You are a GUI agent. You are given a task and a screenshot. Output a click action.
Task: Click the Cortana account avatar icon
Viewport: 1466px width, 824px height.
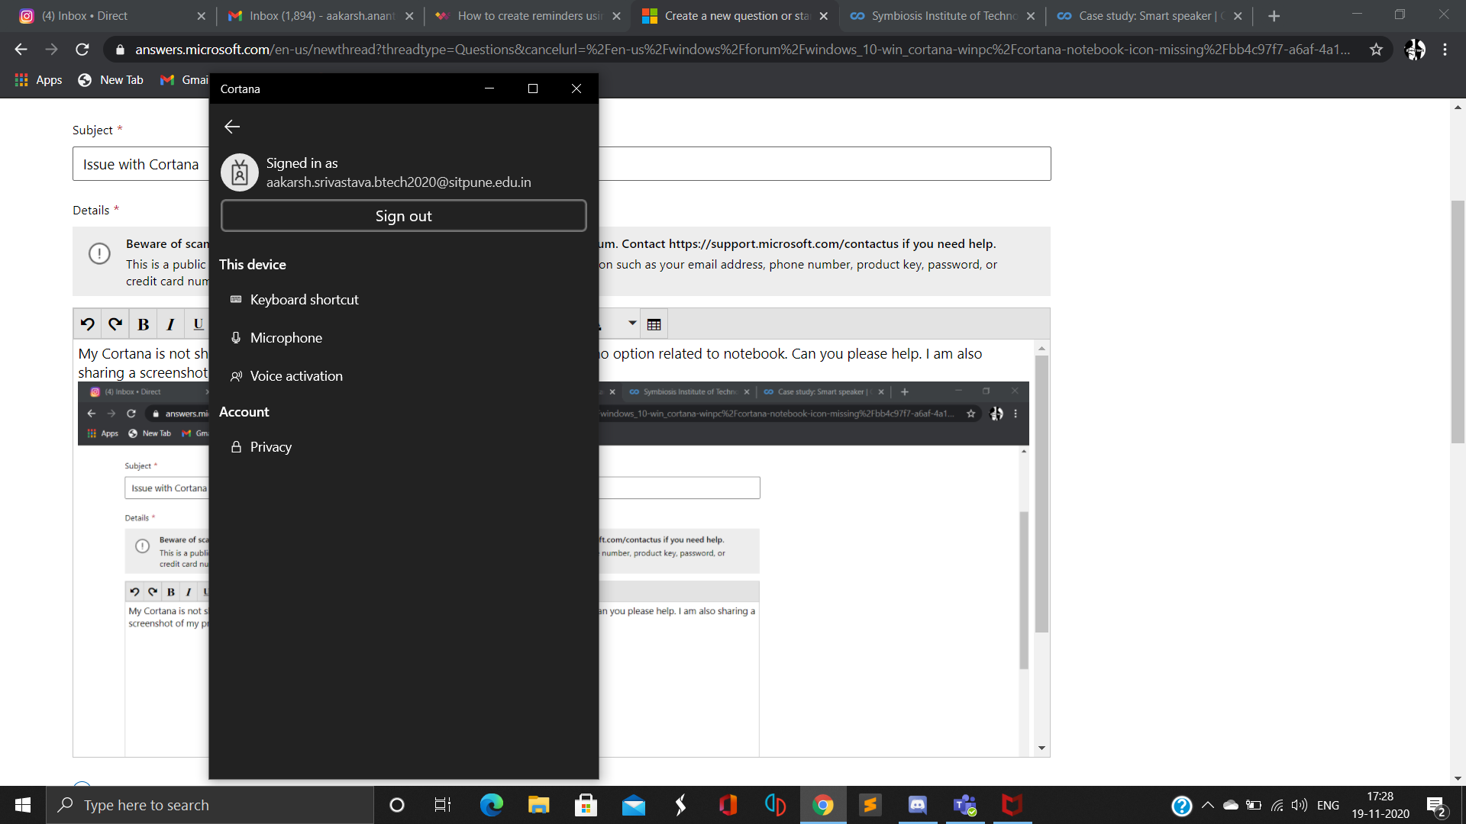tap(240, 172)
